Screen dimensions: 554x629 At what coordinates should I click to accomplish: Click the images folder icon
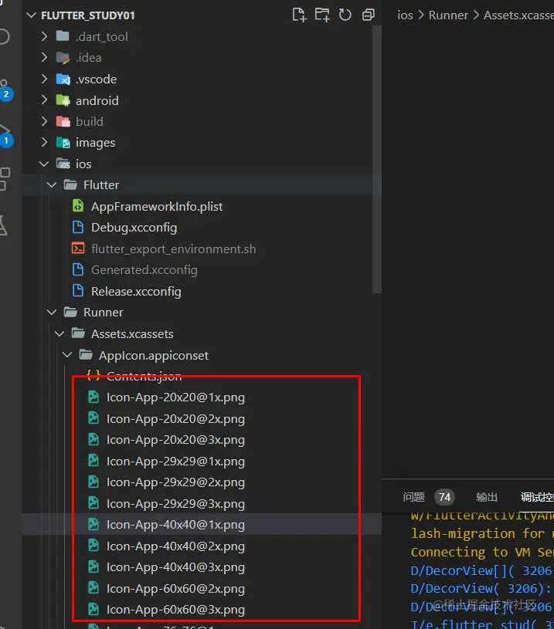63,143
